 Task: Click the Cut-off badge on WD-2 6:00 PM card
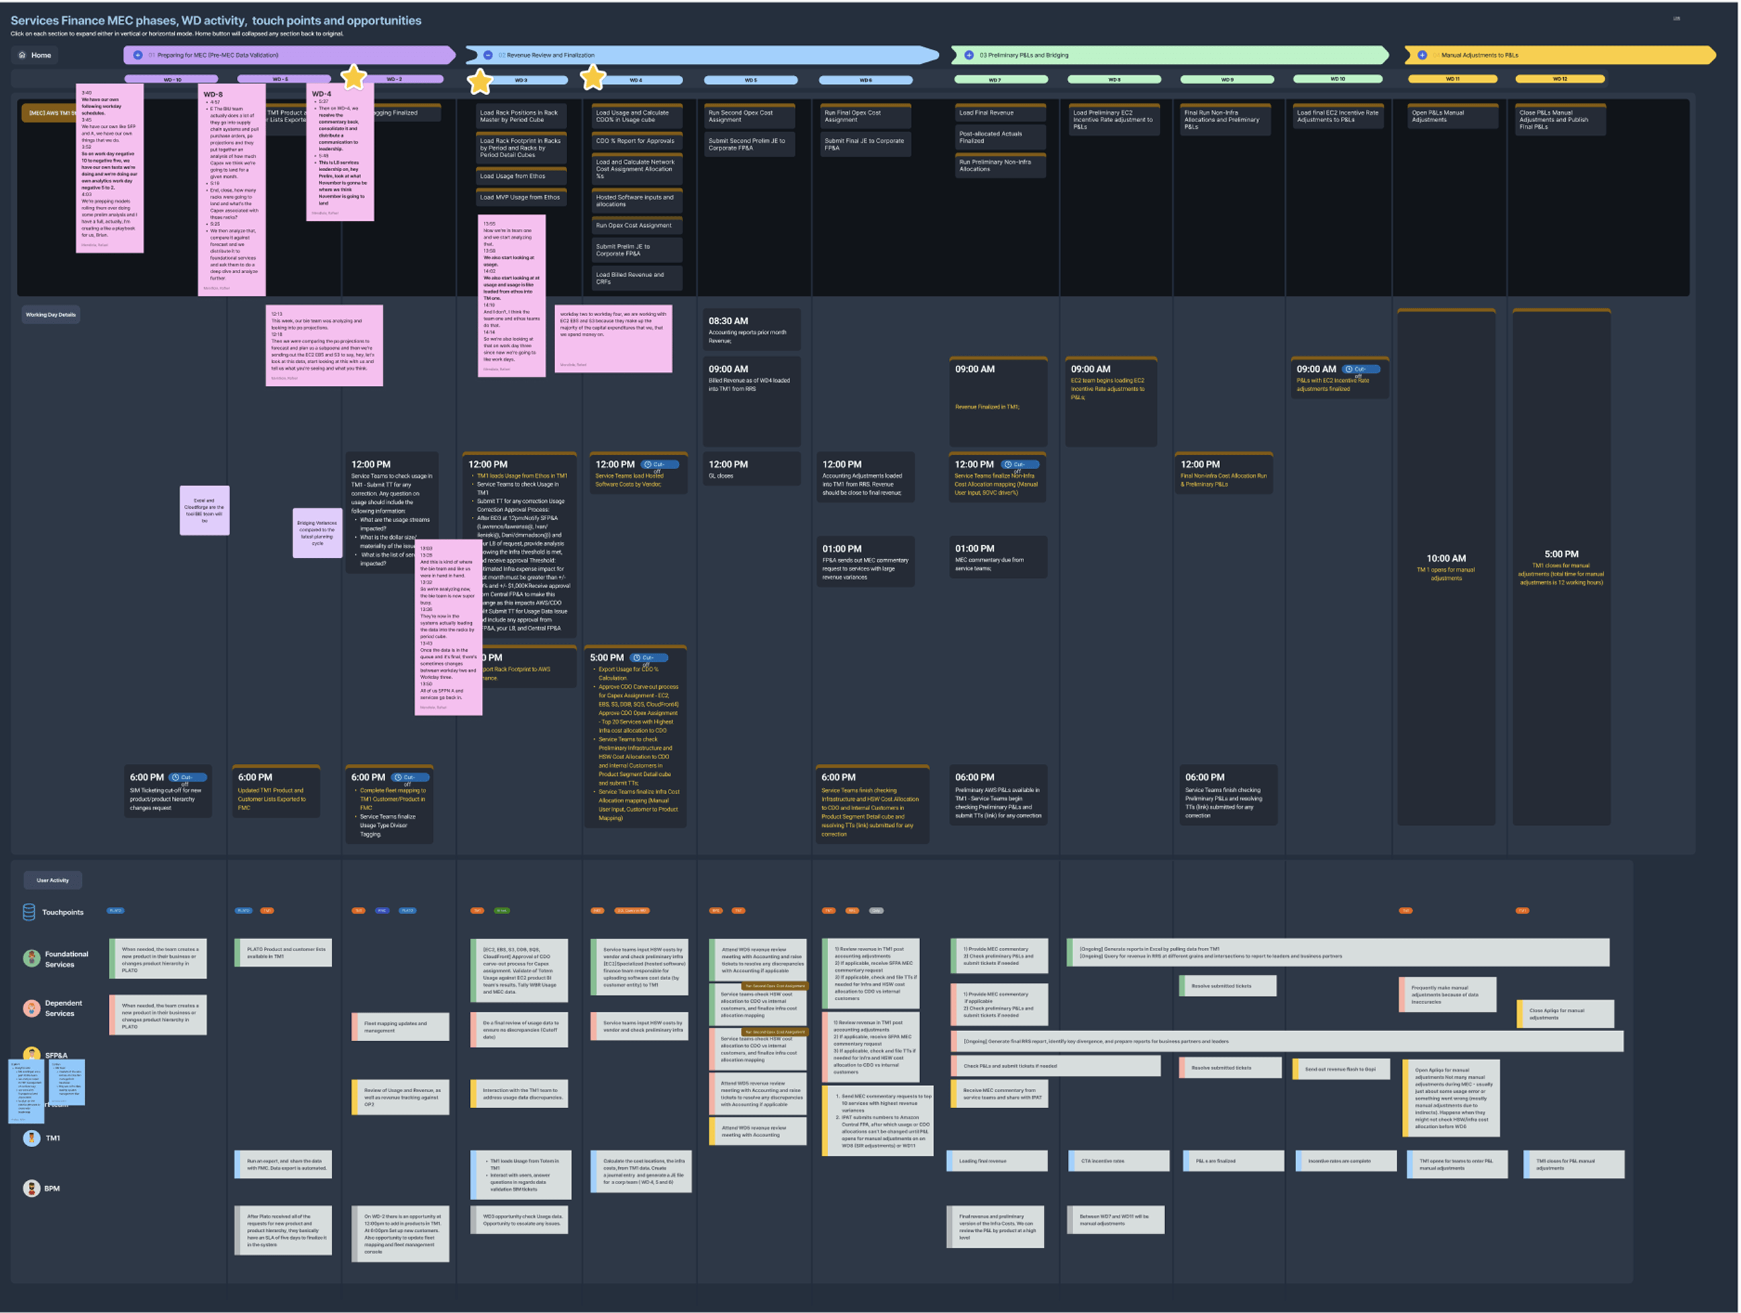tap(410, 778)
